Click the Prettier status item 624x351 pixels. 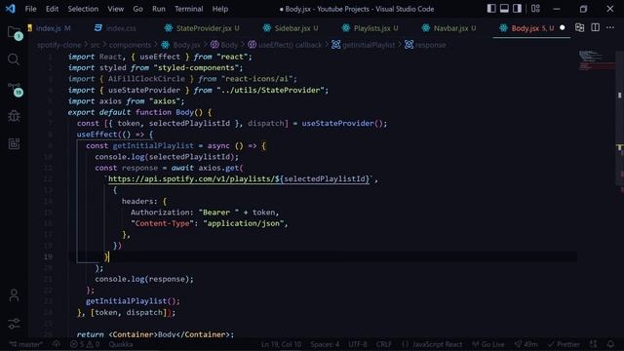point(564,344)
